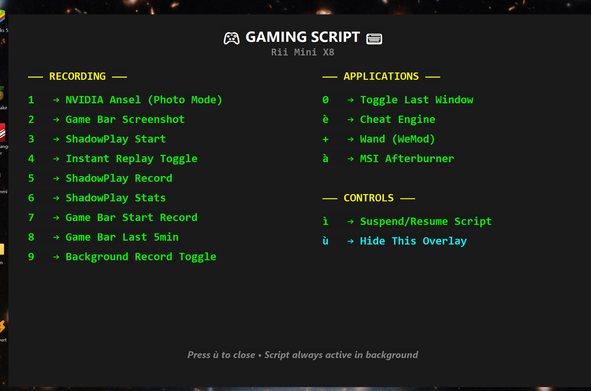The image size is (591, 391).
Task: Click Wand (WeMod) entry
Action: click(397, 139)
